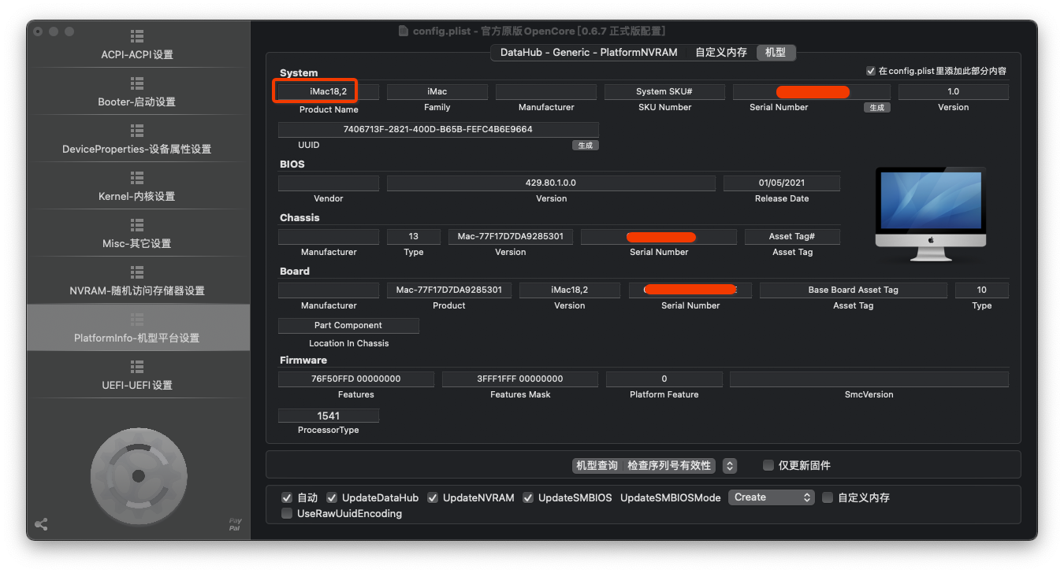Open Misc-其它设置 section
Screen dimensions: 1064x573
[137, 234]
